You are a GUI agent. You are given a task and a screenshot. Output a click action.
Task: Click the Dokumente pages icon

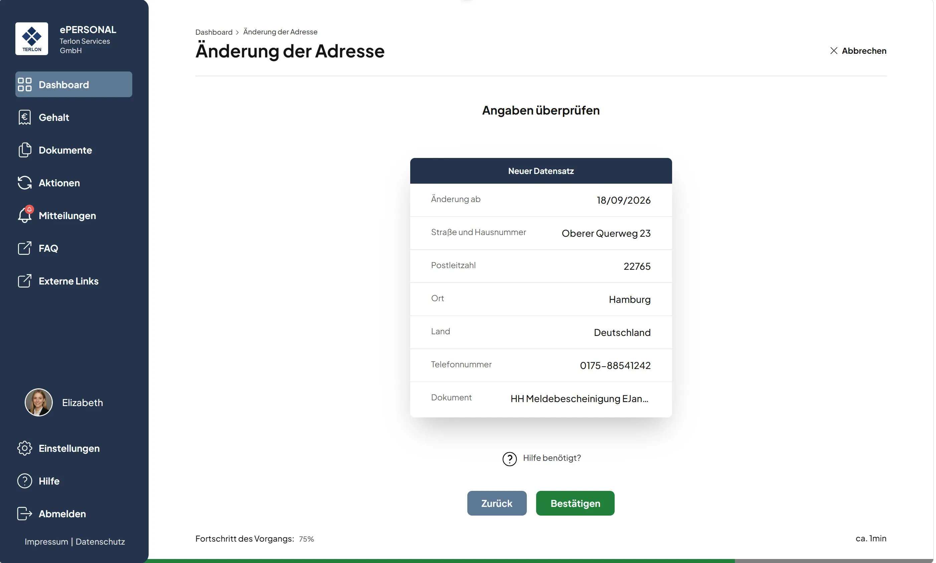tap(25, 150)
